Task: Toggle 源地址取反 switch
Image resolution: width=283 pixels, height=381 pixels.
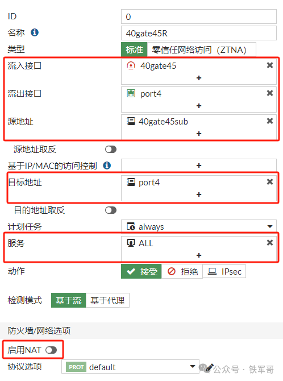Action: (111, 149)
